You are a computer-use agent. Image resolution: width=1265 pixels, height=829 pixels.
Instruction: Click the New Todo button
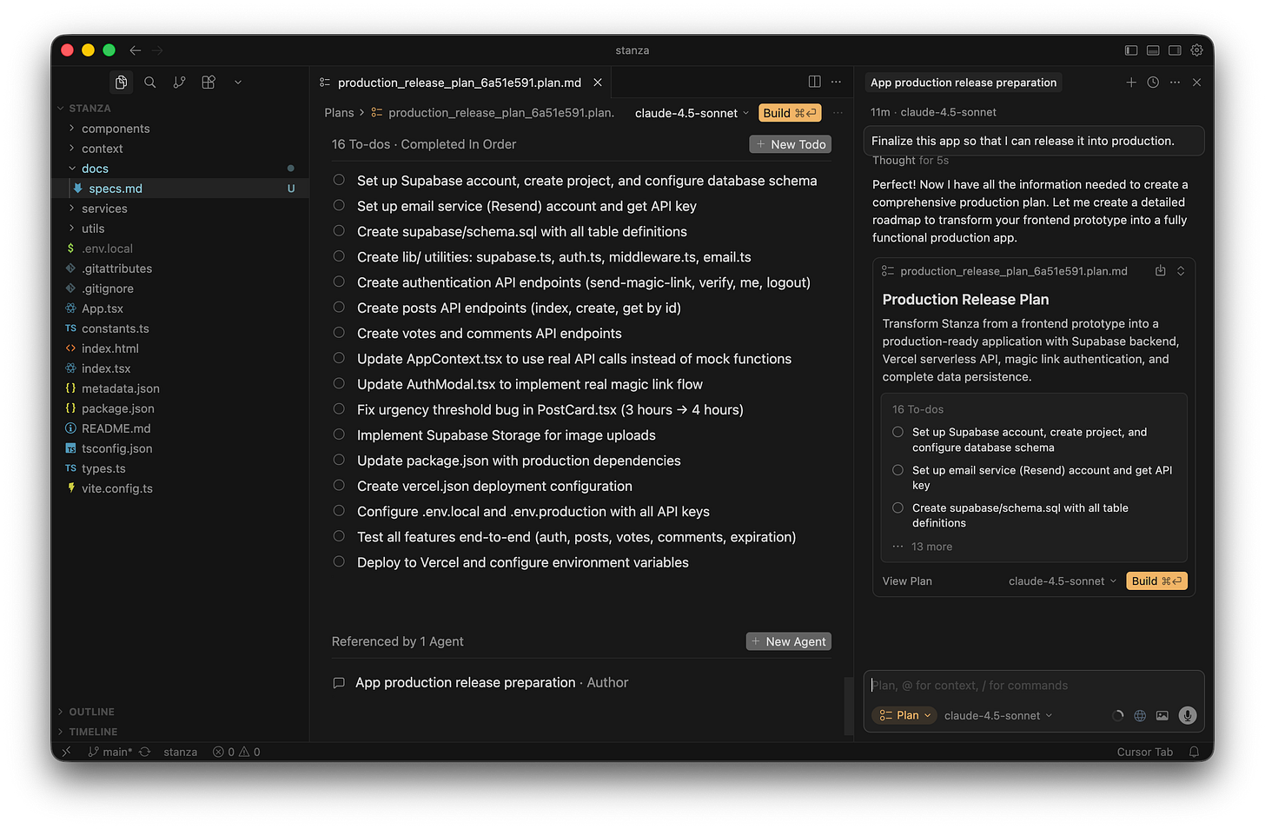point(790,143)
